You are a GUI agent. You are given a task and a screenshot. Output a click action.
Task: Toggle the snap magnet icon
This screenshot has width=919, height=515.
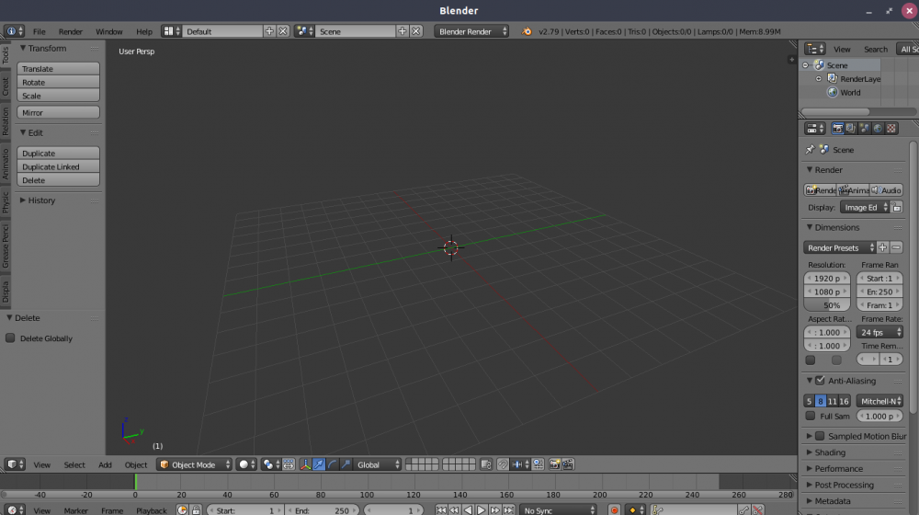click(503, 464)
